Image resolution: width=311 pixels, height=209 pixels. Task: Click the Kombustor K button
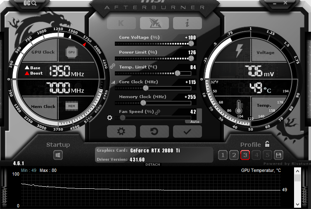click(121, 23)
